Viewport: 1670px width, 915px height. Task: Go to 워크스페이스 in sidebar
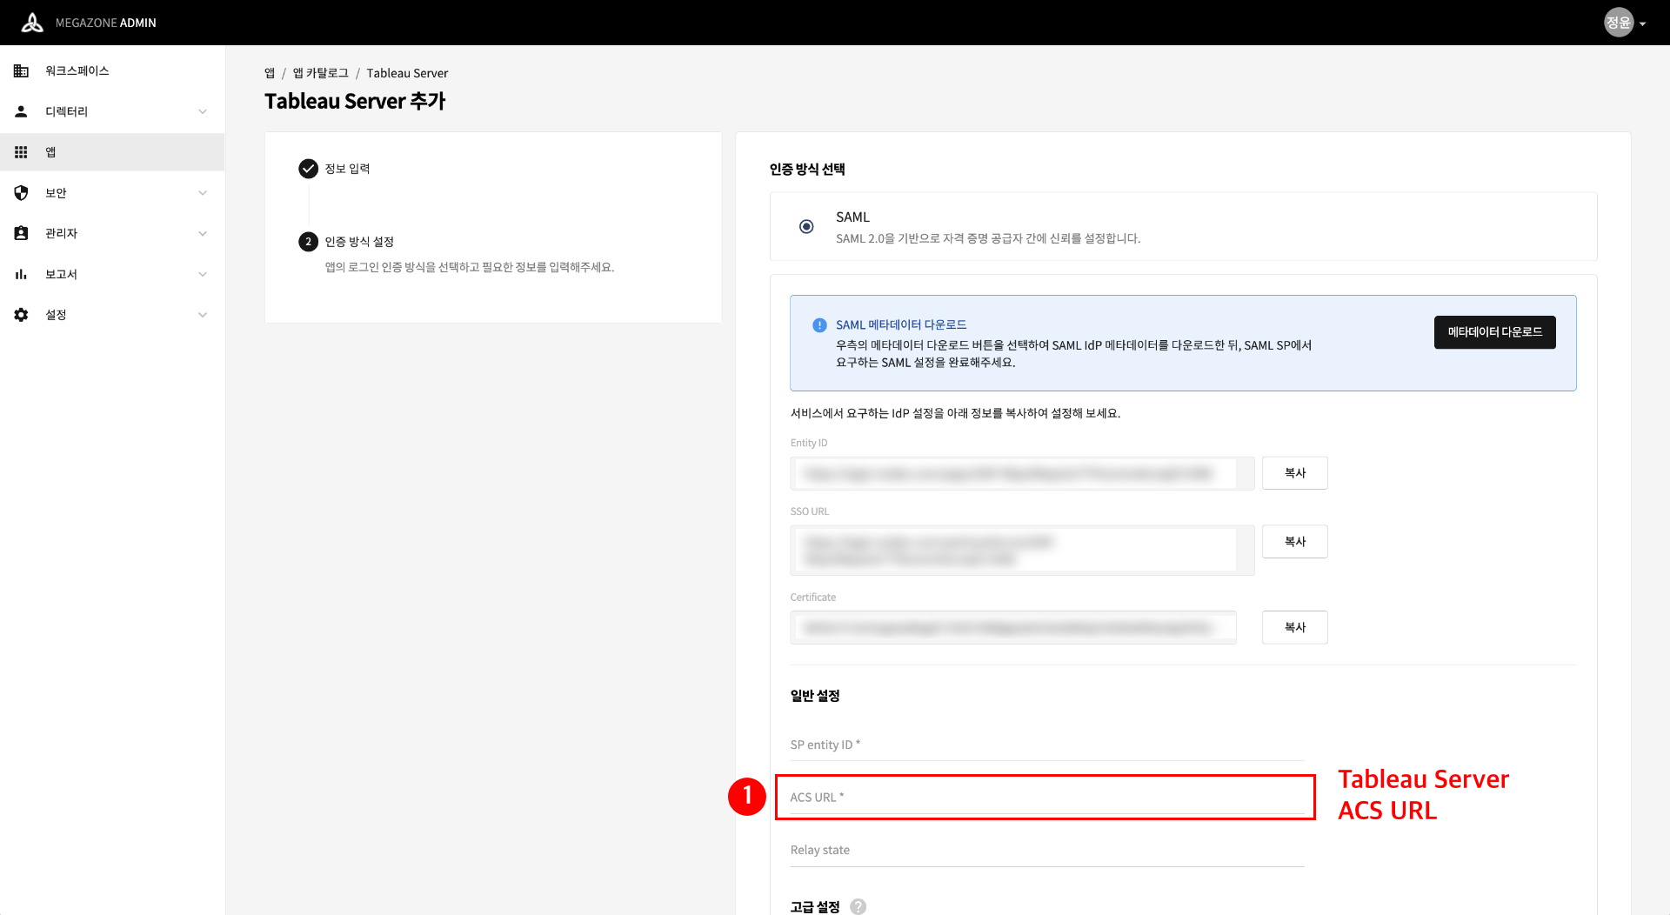(x=112, y=70)
